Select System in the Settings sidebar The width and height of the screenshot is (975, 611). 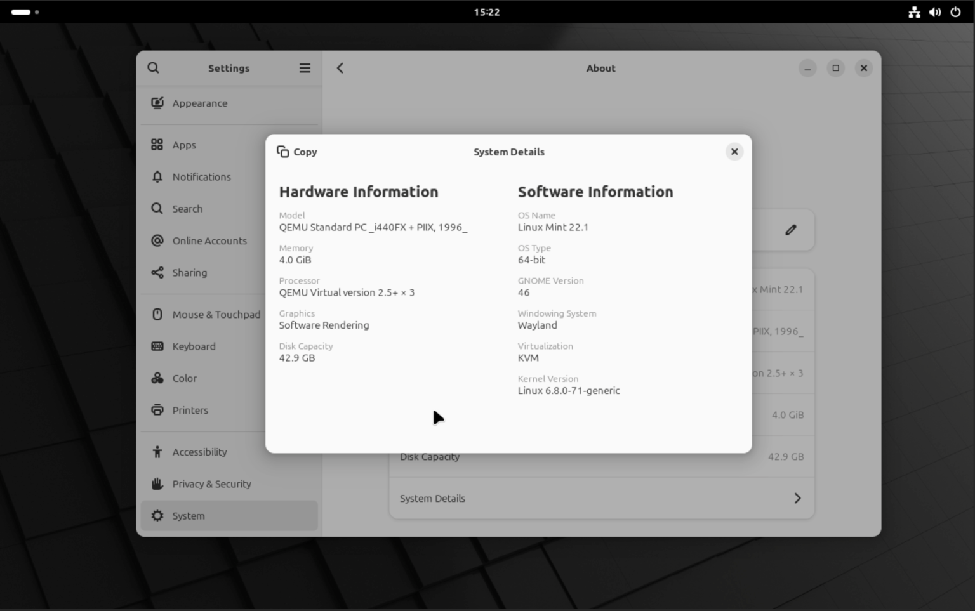(188, 516)
